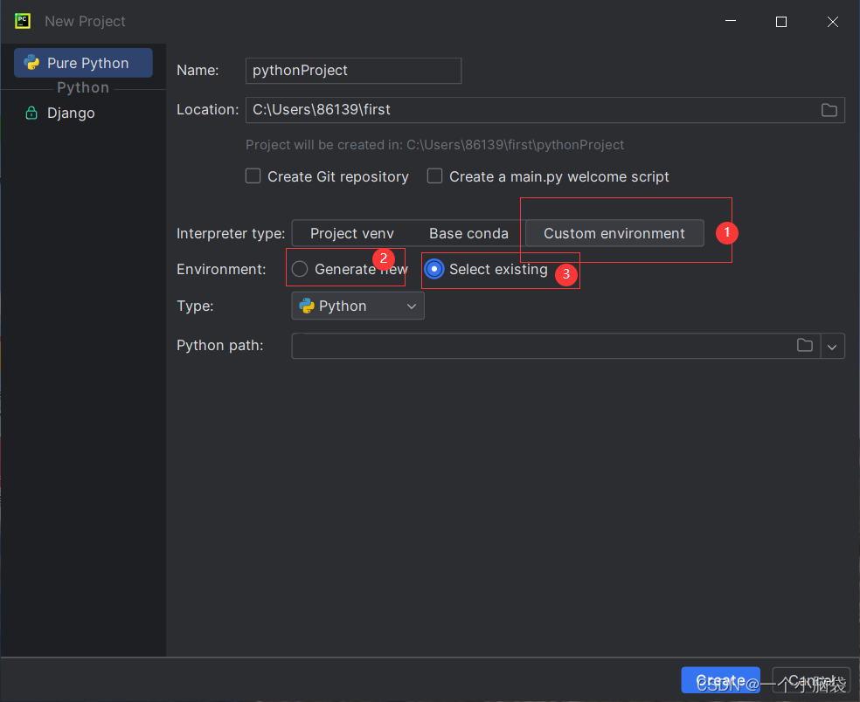Click the 'Project will be created in' hint text
Screen dimensions: 860x702
pyautogui.click(x=434, y=145)
